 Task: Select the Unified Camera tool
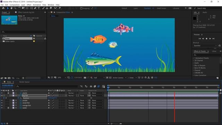[x=23, y=8]
